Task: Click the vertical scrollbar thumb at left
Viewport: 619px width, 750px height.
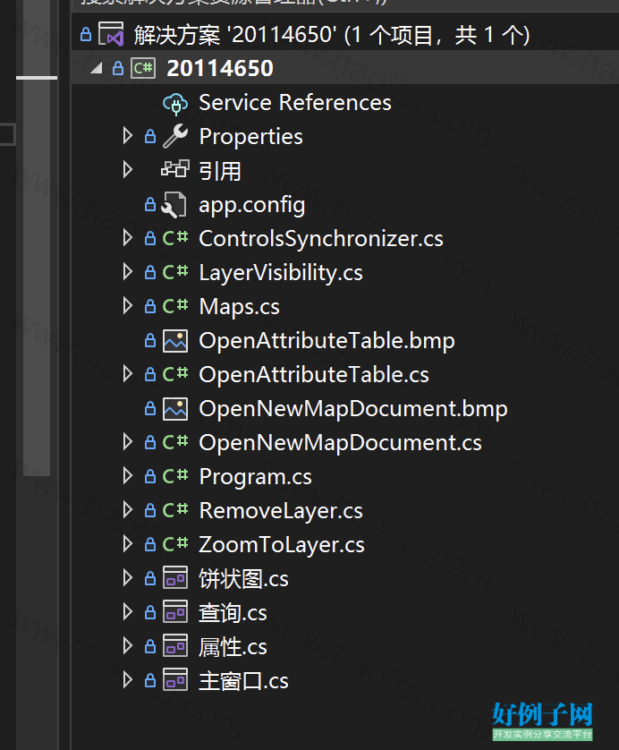Action: pyautogui.click(x=37, y=238)
